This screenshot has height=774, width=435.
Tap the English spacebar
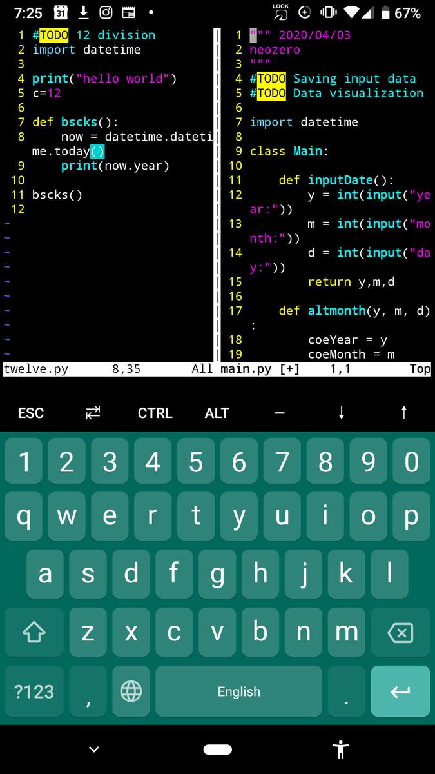coord(239,691)
